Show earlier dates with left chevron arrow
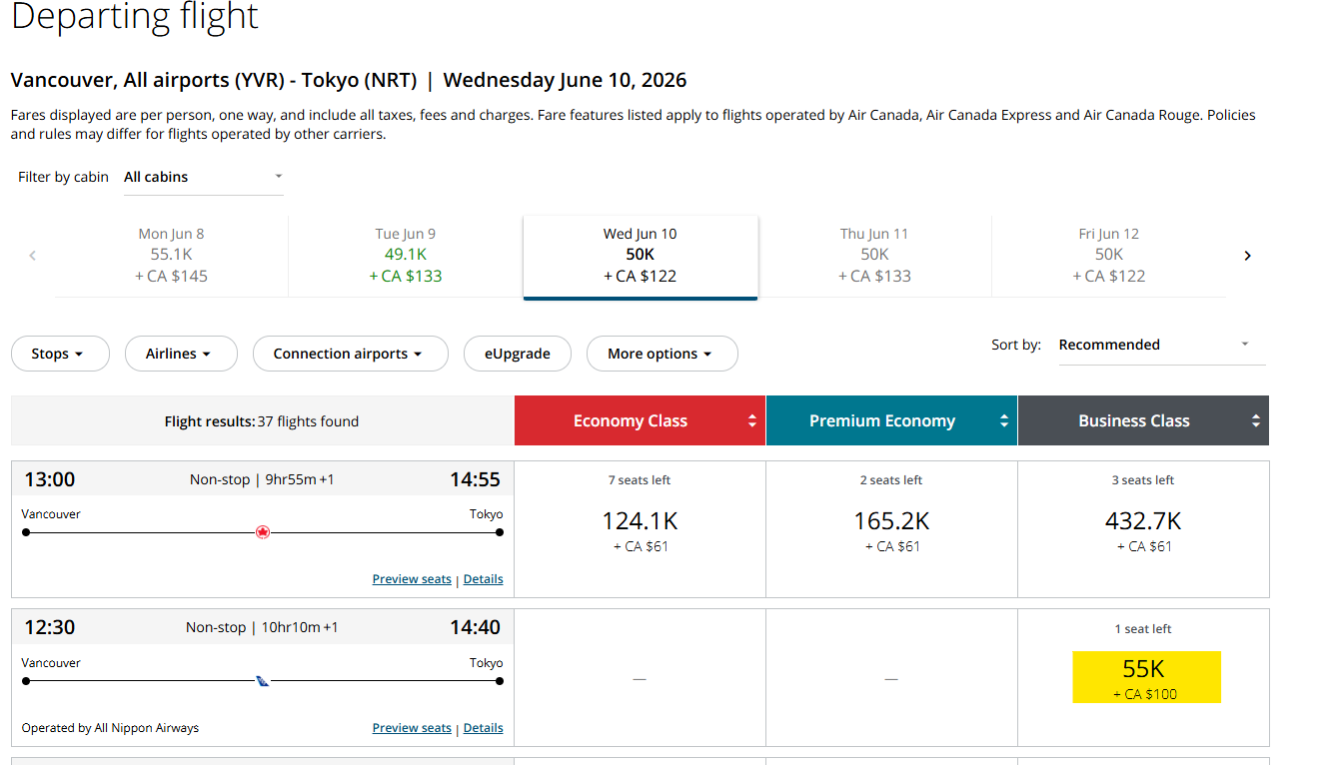Screen dimensions: 1333x765 click(x=32, y=256)
